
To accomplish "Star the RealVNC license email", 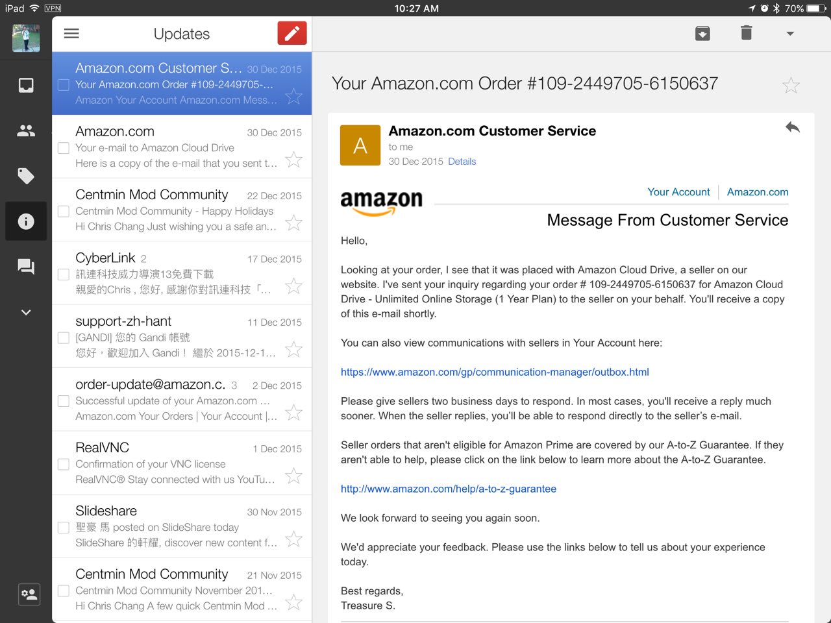I will coord(294,476).
